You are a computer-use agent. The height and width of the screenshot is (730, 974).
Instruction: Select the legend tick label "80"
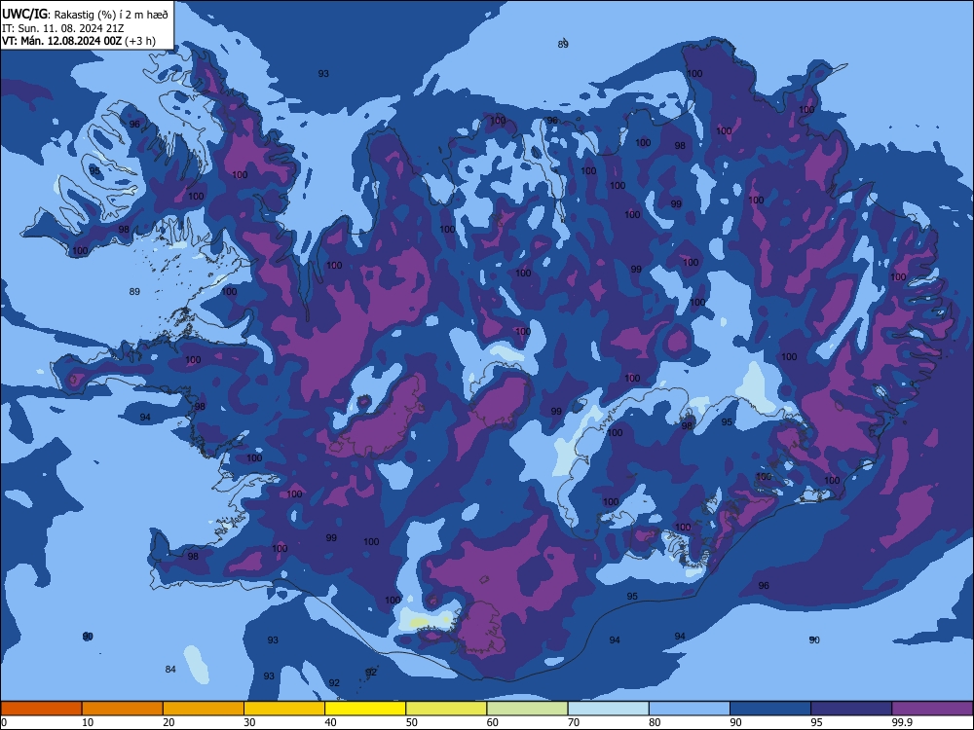pyautogui.click(x=655, y=722)
